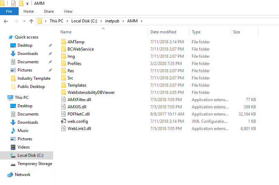Click AMM breadcrumb in address bar
The width and height of the screenshot is (279, 185).
coord(132,21)
